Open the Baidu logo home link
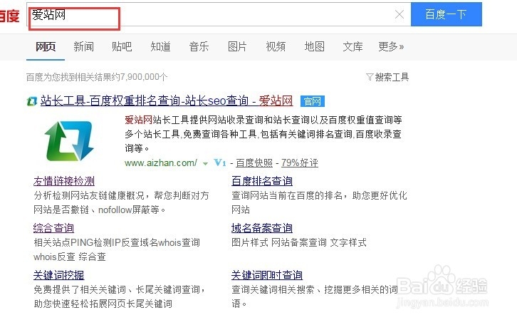517x320 pixels. pos(9,16)
